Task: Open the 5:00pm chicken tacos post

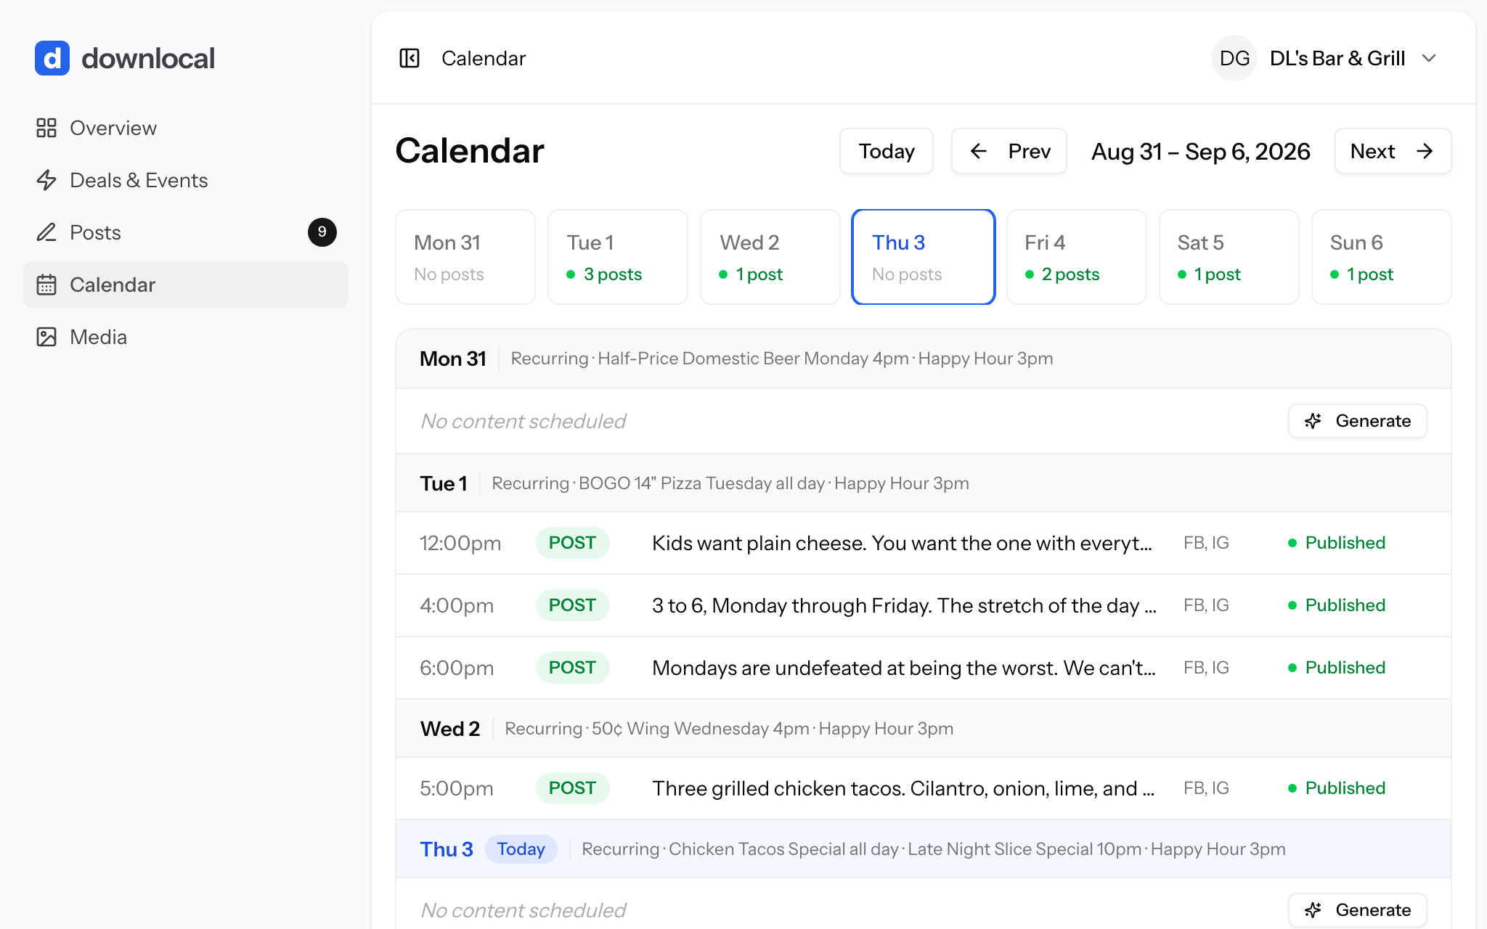Action: pos(924,788)
